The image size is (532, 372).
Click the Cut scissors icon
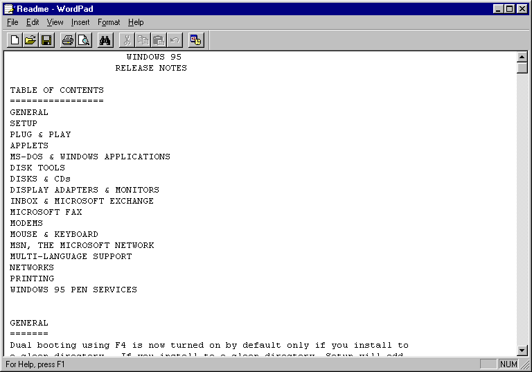coord(127,40)
